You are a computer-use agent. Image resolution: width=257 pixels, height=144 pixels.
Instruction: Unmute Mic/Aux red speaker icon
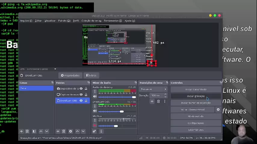coord(95,125)
